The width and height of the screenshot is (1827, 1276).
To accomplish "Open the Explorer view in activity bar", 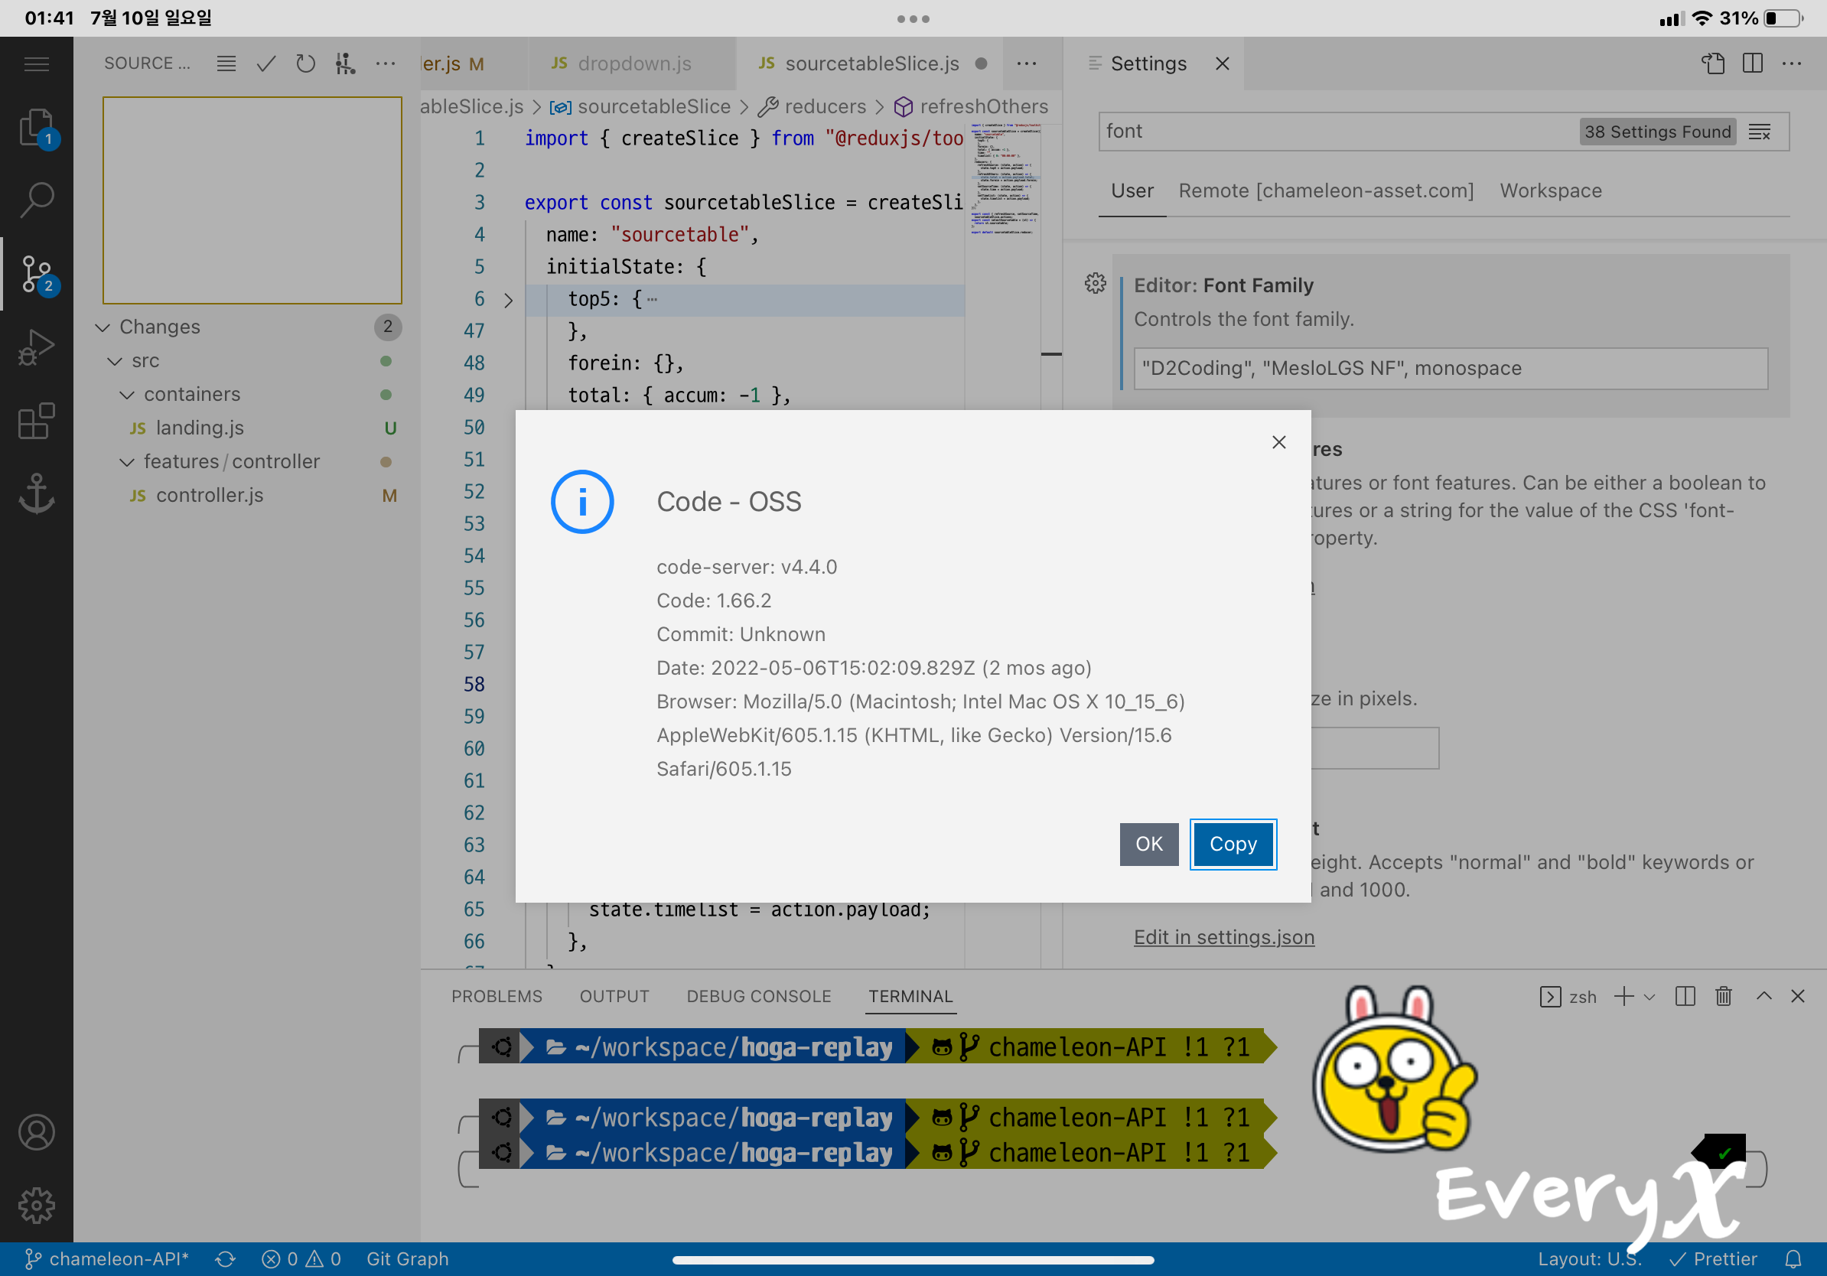I will [36, 127].
